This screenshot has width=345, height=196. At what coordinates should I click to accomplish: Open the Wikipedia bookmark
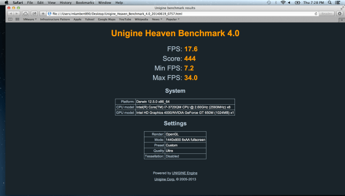(x=141, y=19)
